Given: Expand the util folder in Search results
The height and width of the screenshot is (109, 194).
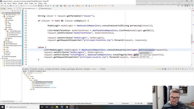Looking at the screenshot, I should [x=30, y=89].
